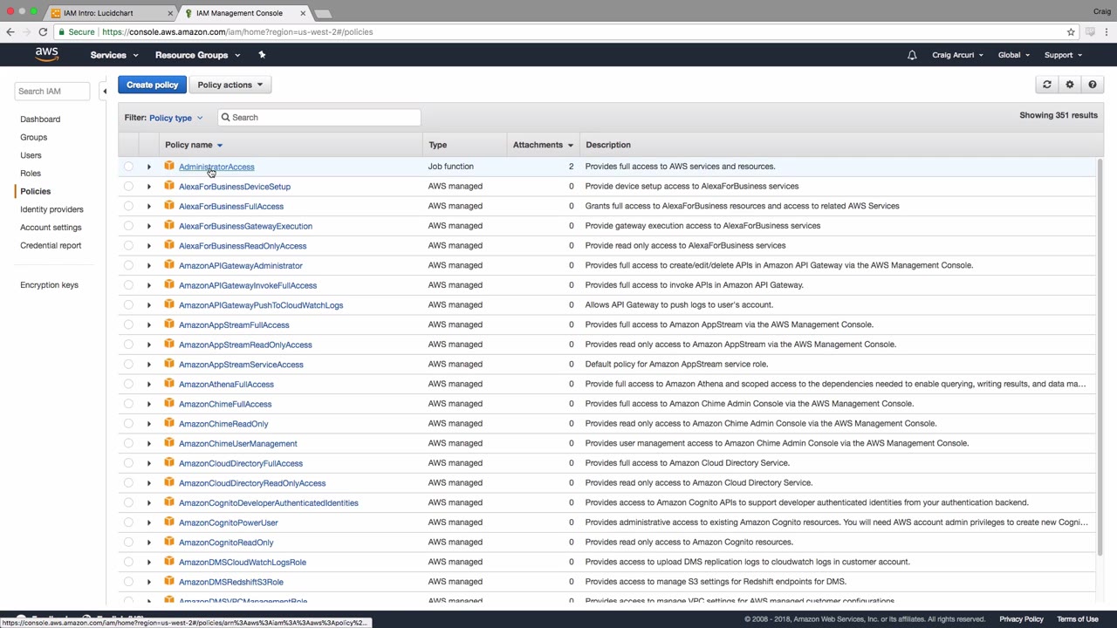Open the AmazonCognitoDeveloperAuthenticatedIdentities policy link
This screenshot has width=1117, height=628.
pos(269,502)
